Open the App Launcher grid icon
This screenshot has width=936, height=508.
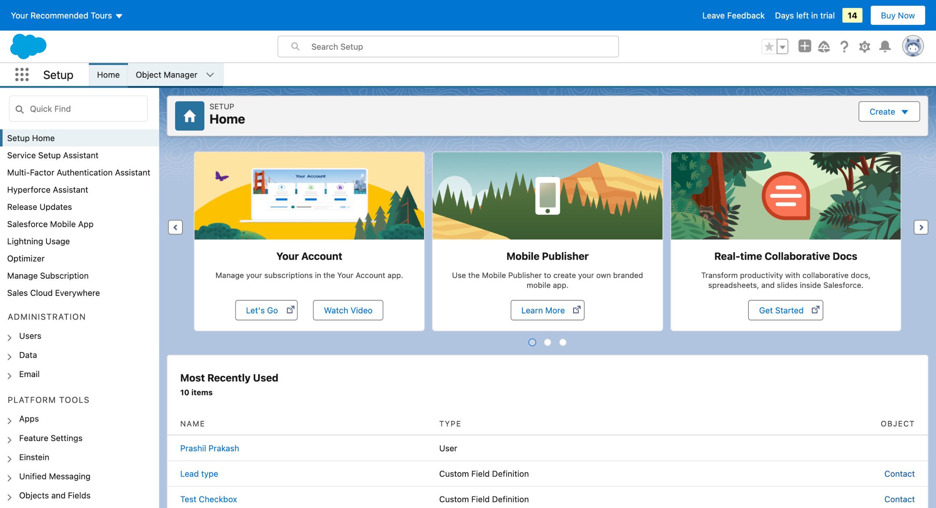click(22, 75)
